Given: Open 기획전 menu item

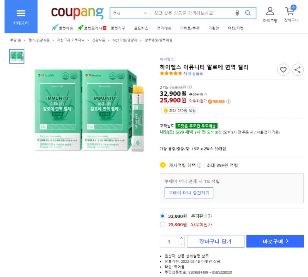Looking at the screenshot, I should click(214, 28).
